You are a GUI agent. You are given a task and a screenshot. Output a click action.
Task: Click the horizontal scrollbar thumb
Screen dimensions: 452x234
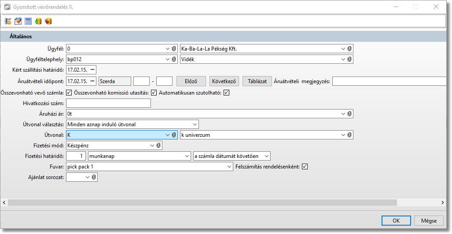(x=202, y=203)
